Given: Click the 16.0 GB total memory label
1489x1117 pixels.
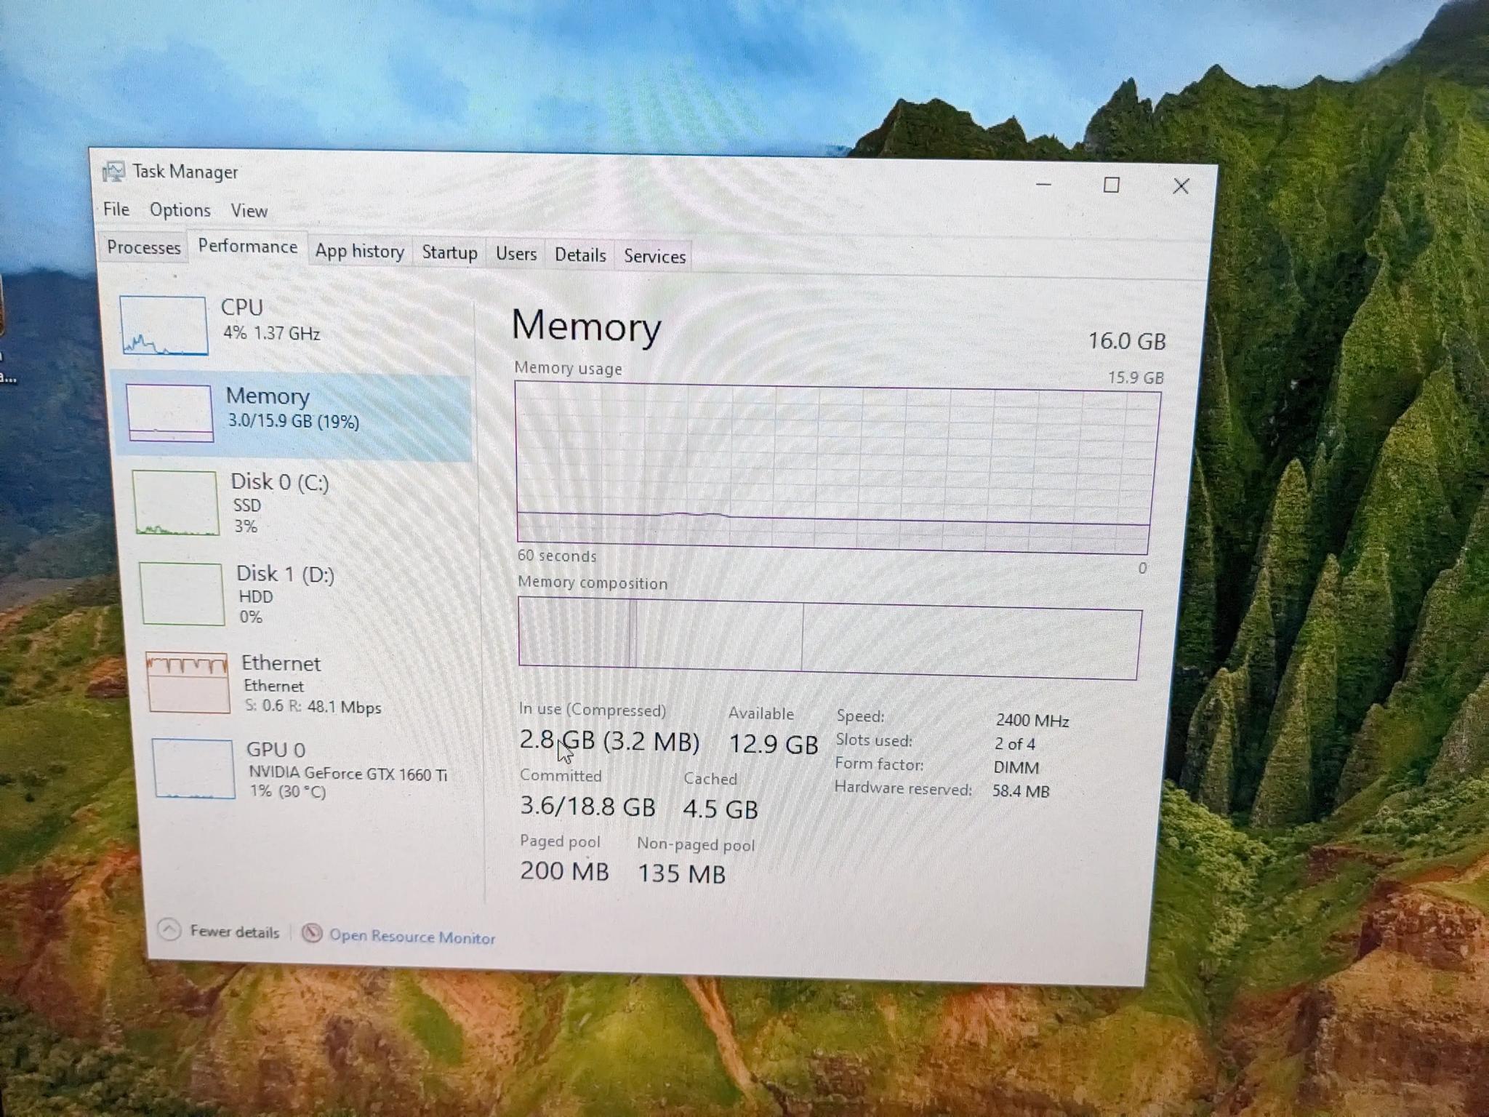Looking at the screenshot, I should click(1126, 341).
